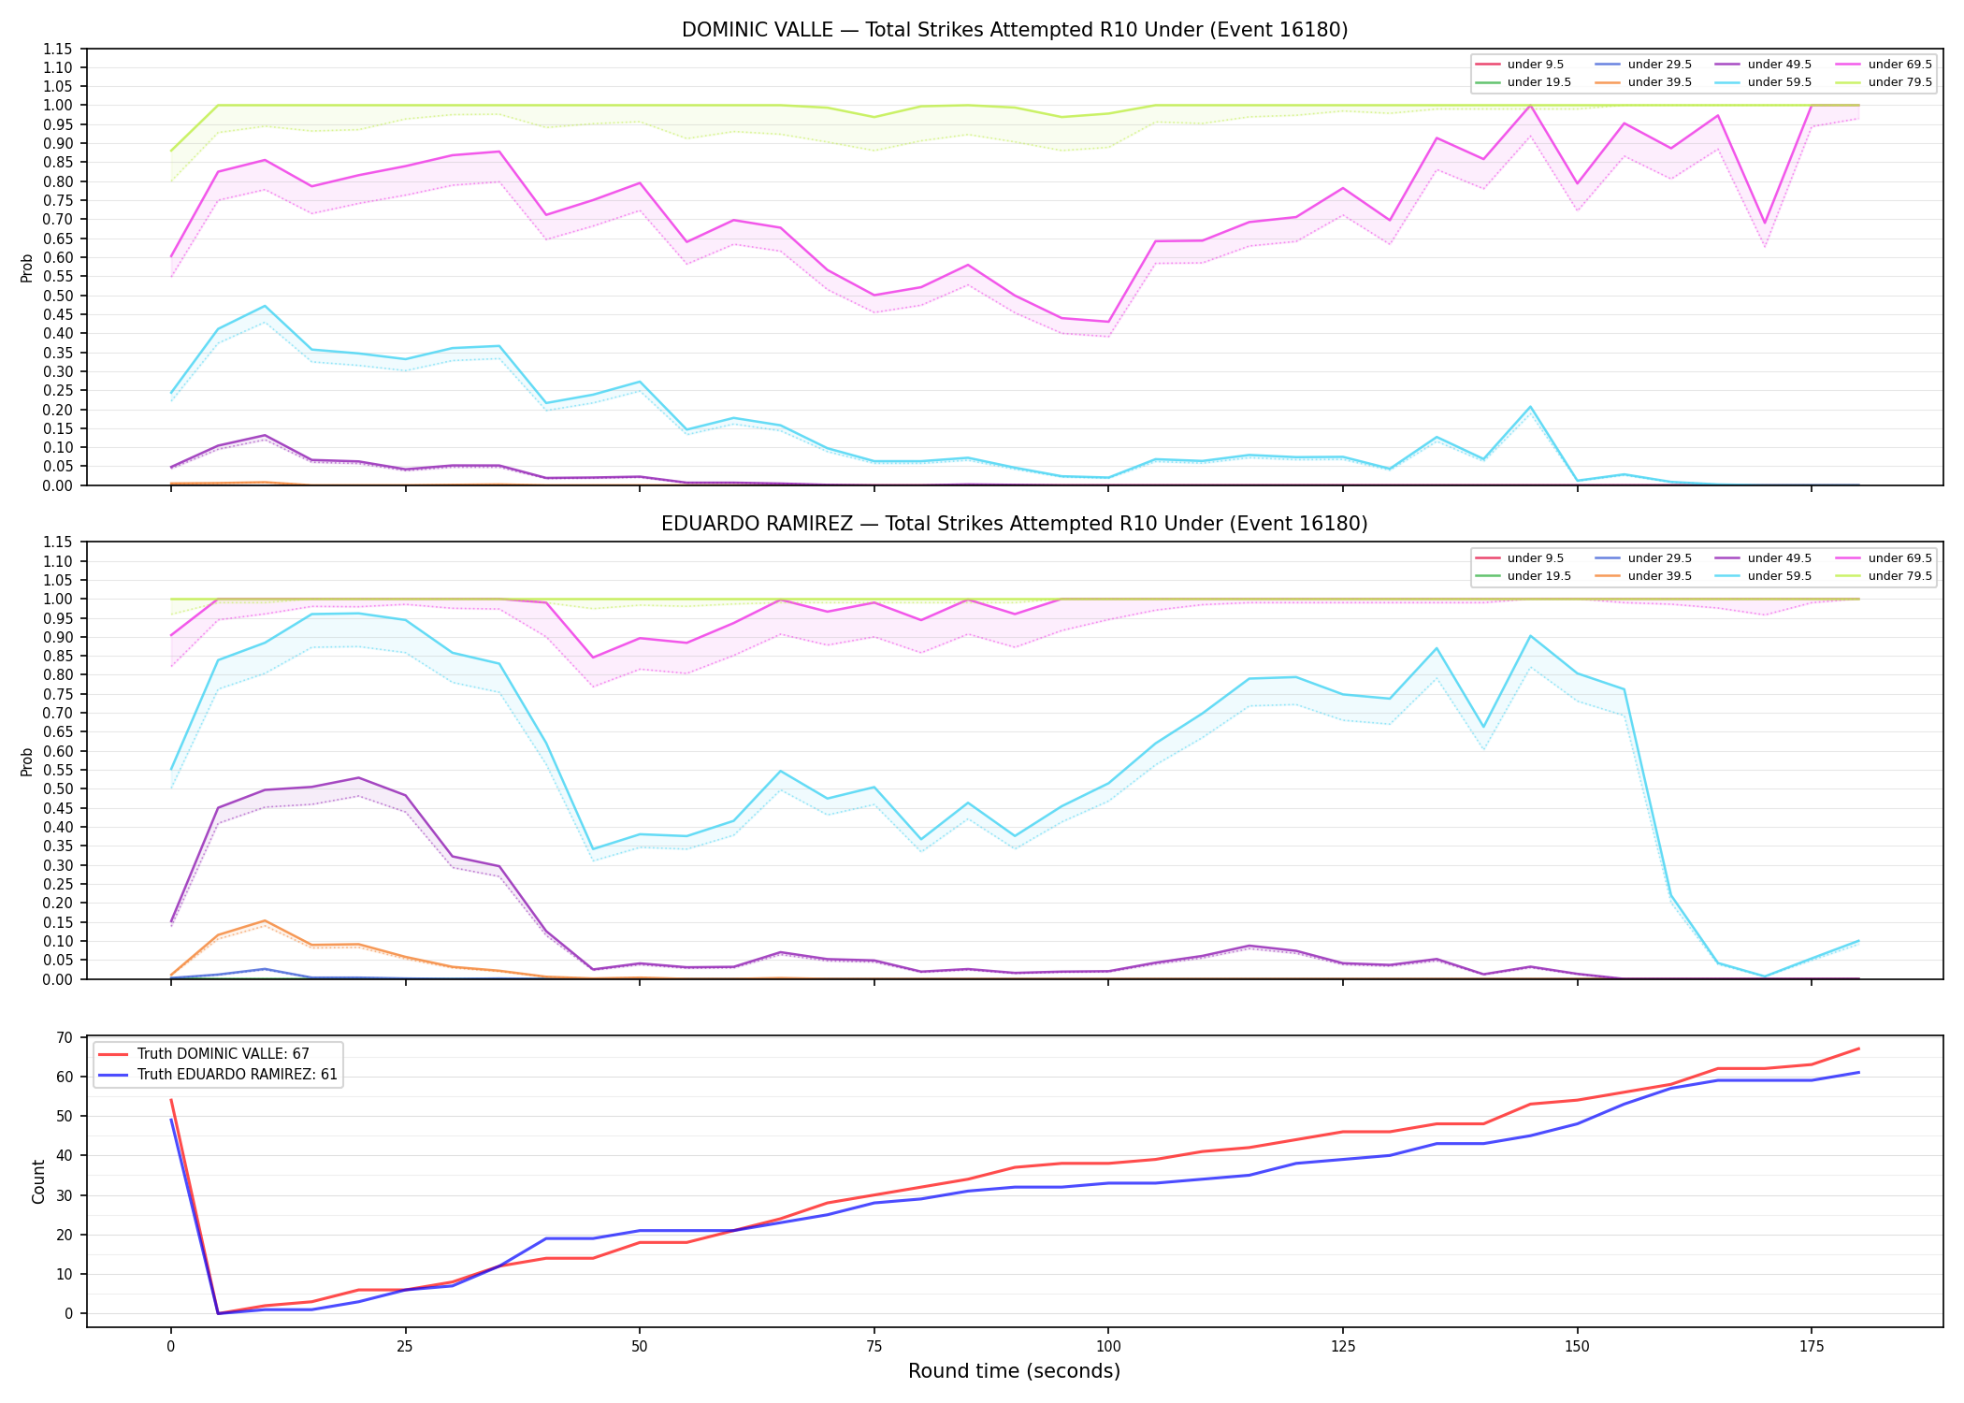Click magenta line swatch for Ramirez 'under 69.5'
1964x1403 pixels.
[1849, 558]
